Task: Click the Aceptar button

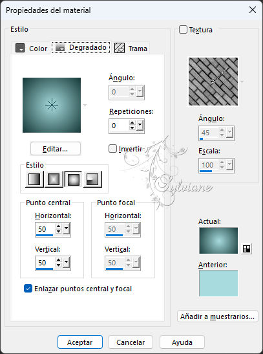Action: [80, 342]
